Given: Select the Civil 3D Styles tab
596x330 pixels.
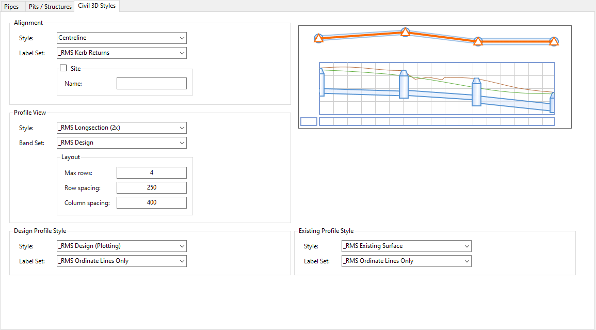Looking at the screenshot, I should click(x=96, y=6).
